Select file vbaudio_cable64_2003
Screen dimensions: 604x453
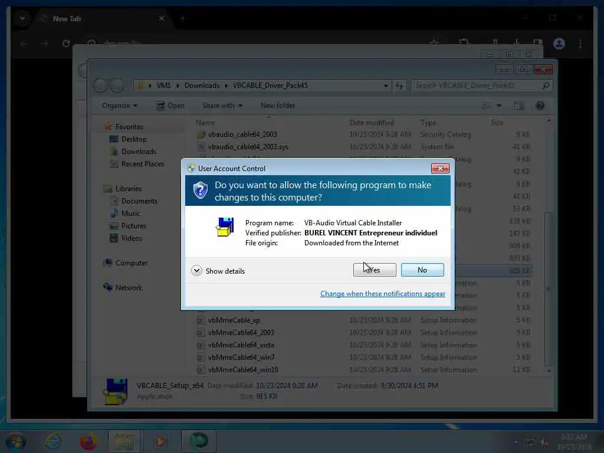pos(242,134)
